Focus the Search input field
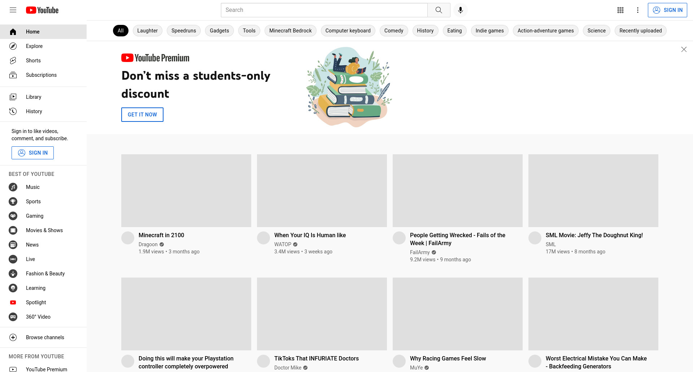This screenshot has width=693, height=372. click(324, 10)
